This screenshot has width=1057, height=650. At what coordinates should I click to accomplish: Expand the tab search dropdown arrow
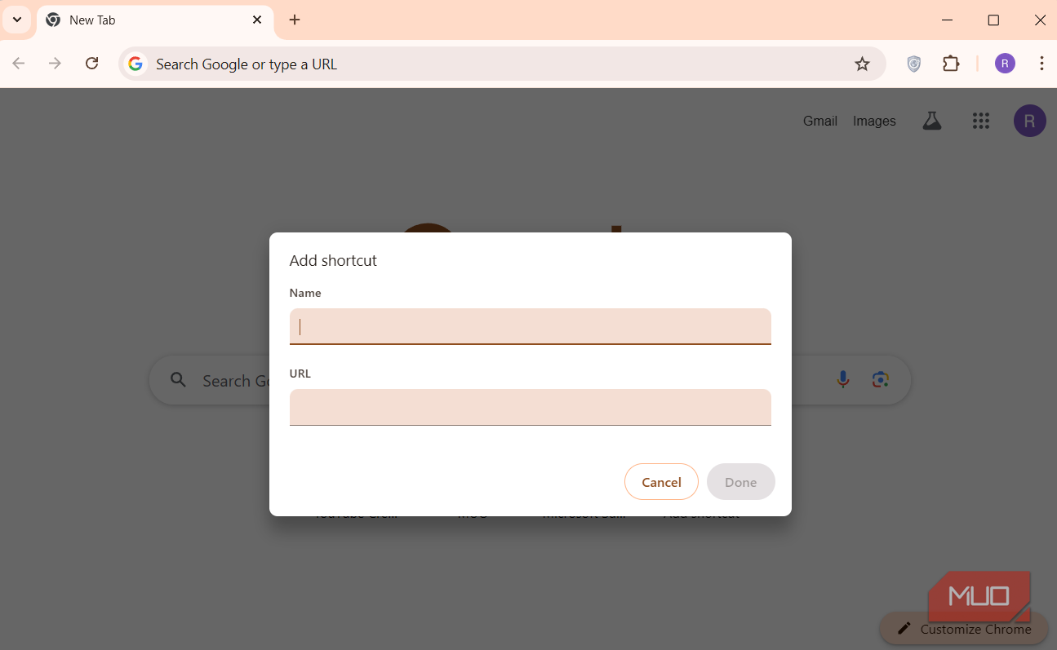click(17, 20)
